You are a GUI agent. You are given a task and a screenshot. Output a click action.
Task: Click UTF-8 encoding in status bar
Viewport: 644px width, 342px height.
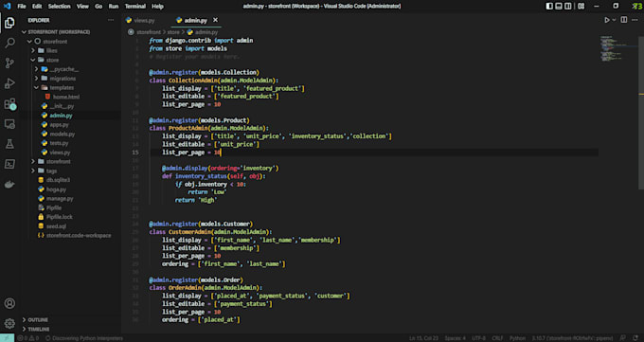point(478,338)
